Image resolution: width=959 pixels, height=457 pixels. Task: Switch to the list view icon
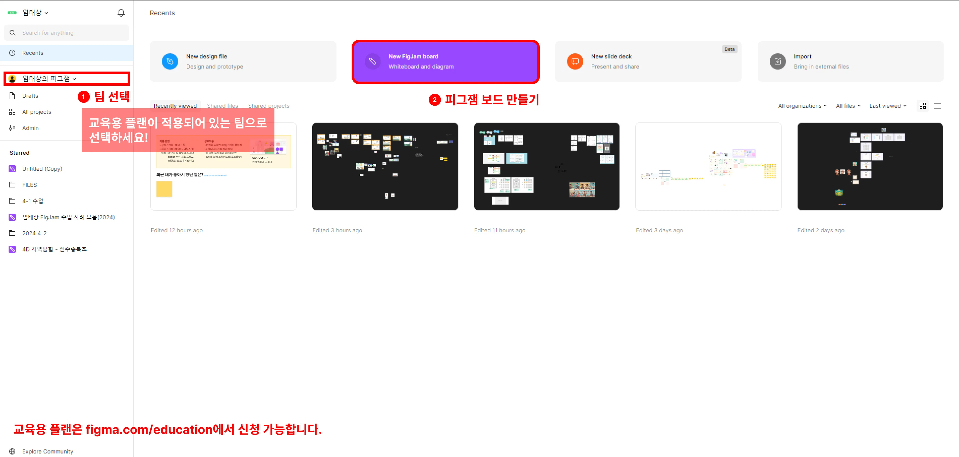937,106
